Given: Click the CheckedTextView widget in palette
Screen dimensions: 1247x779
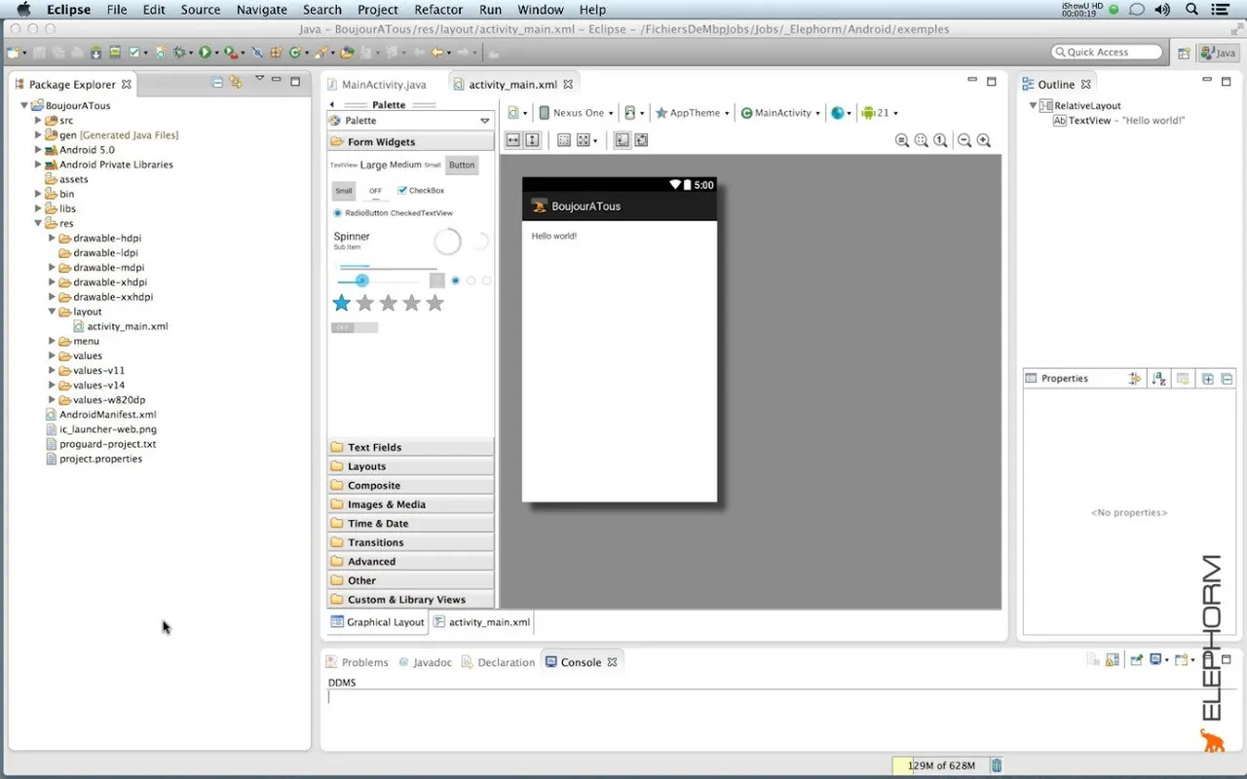Looking at the screenshot, I should [x=422, y=212].
